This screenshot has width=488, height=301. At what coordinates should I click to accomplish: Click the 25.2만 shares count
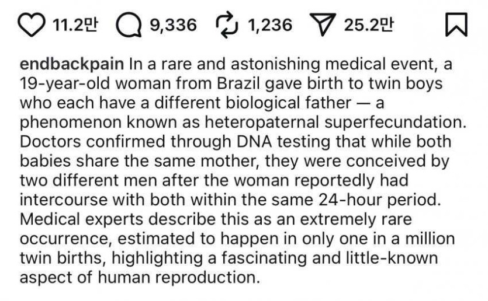click(x=369, y=24)
